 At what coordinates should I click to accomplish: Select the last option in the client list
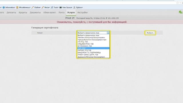click(94, 57)
